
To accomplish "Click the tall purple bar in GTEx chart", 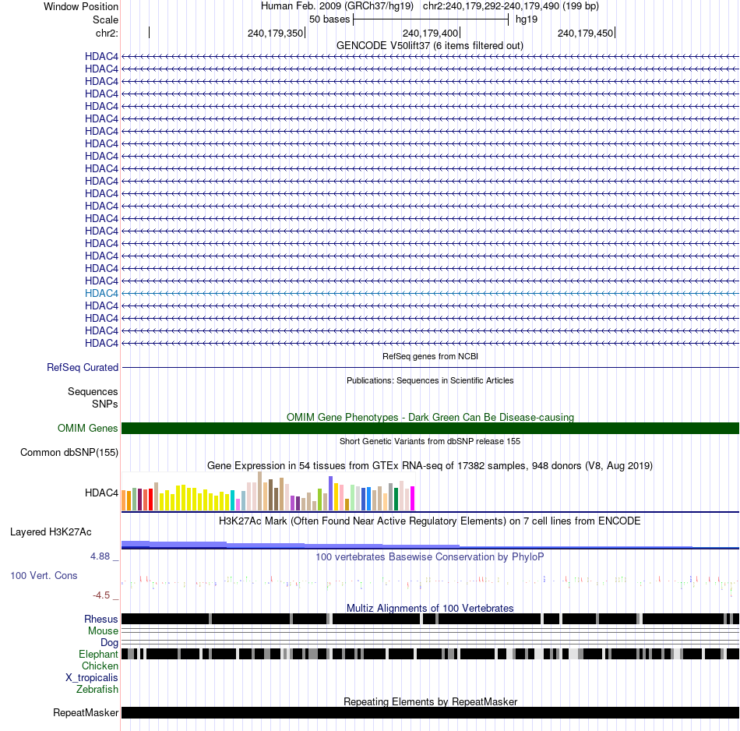I will (331, 493).
